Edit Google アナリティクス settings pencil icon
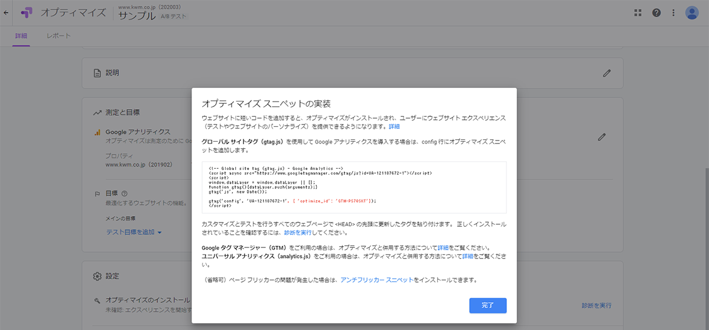This screenshot has width=709, height=330. [601, 136]
